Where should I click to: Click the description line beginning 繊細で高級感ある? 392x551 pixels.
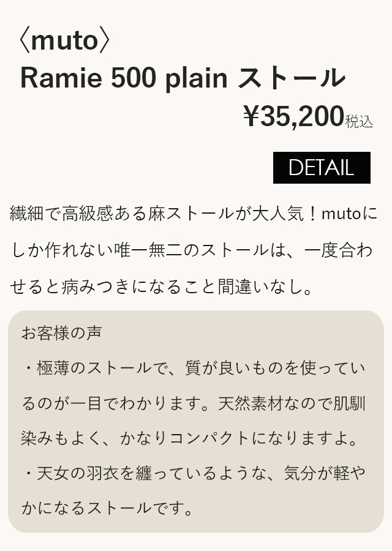pos(194,214)
